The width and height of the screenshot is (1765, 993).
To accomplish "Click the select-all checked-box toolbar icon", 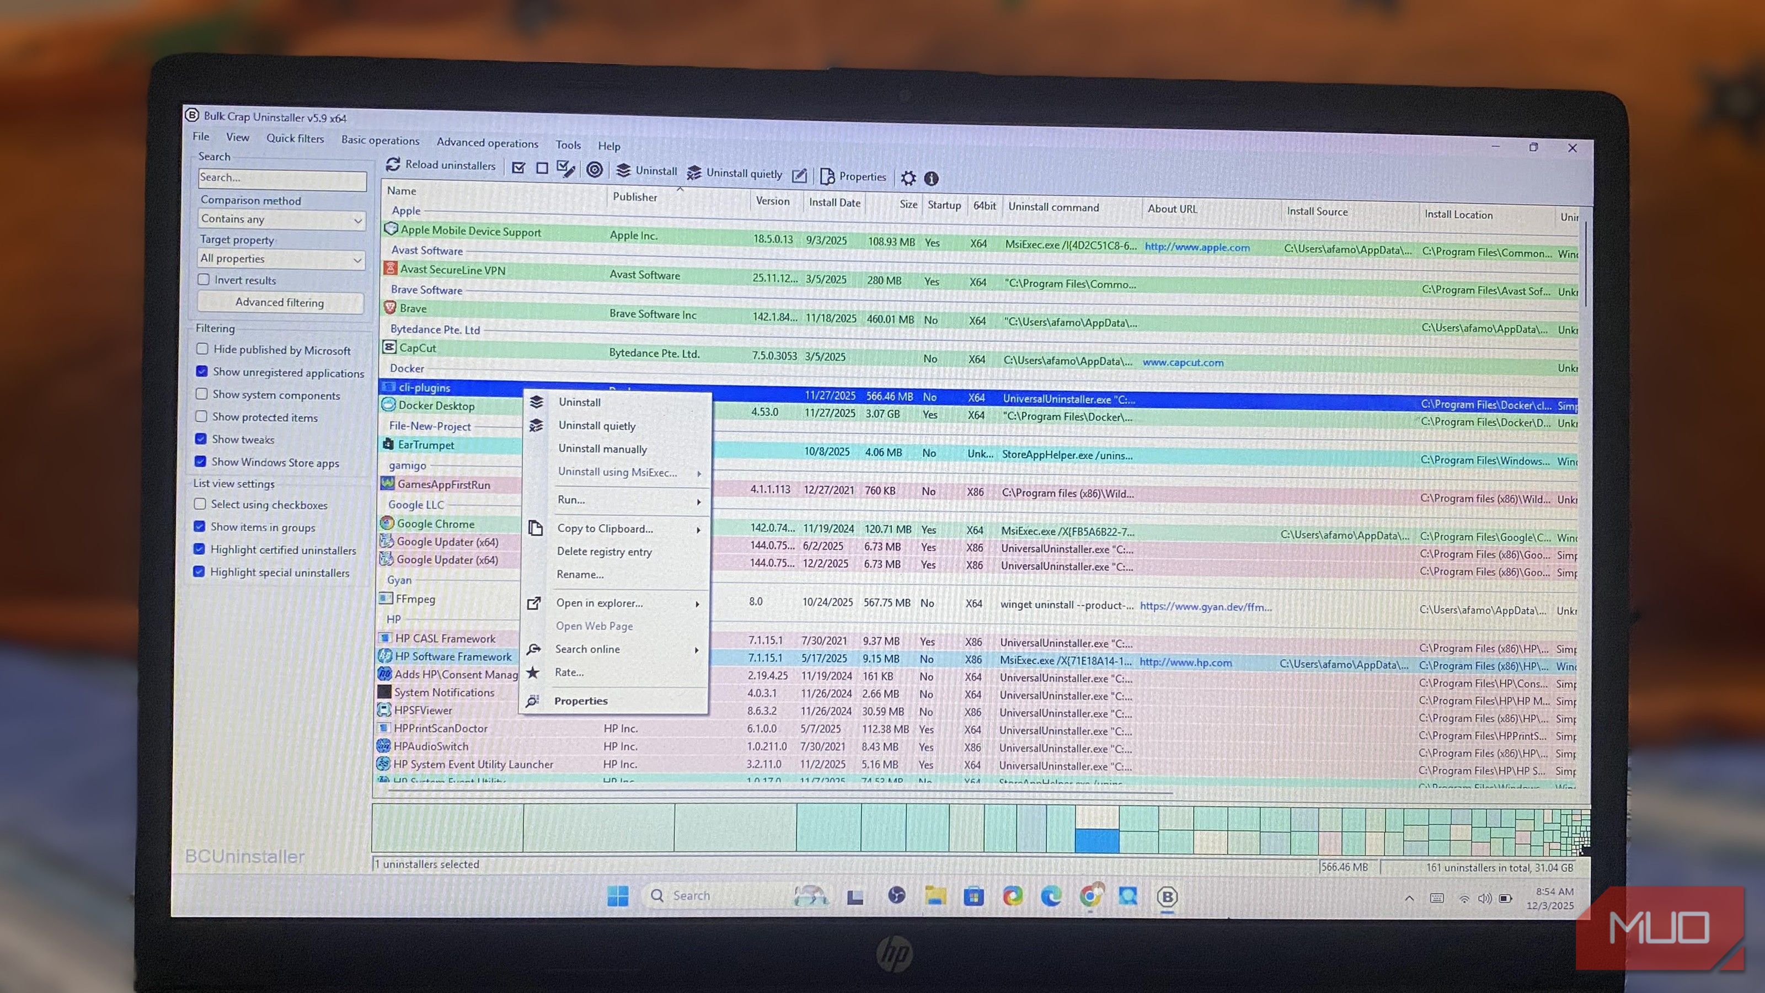I will (518, 167).
